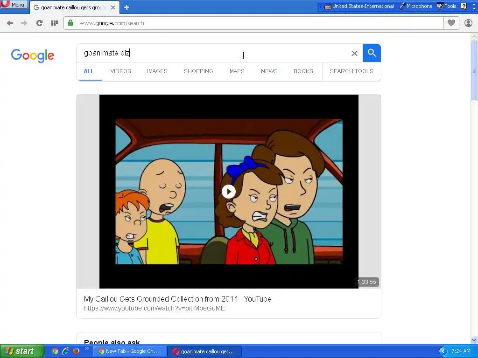Bookmark page with heart icon
The height and width of the screenshot is (358, 478).
coord(451,23)
